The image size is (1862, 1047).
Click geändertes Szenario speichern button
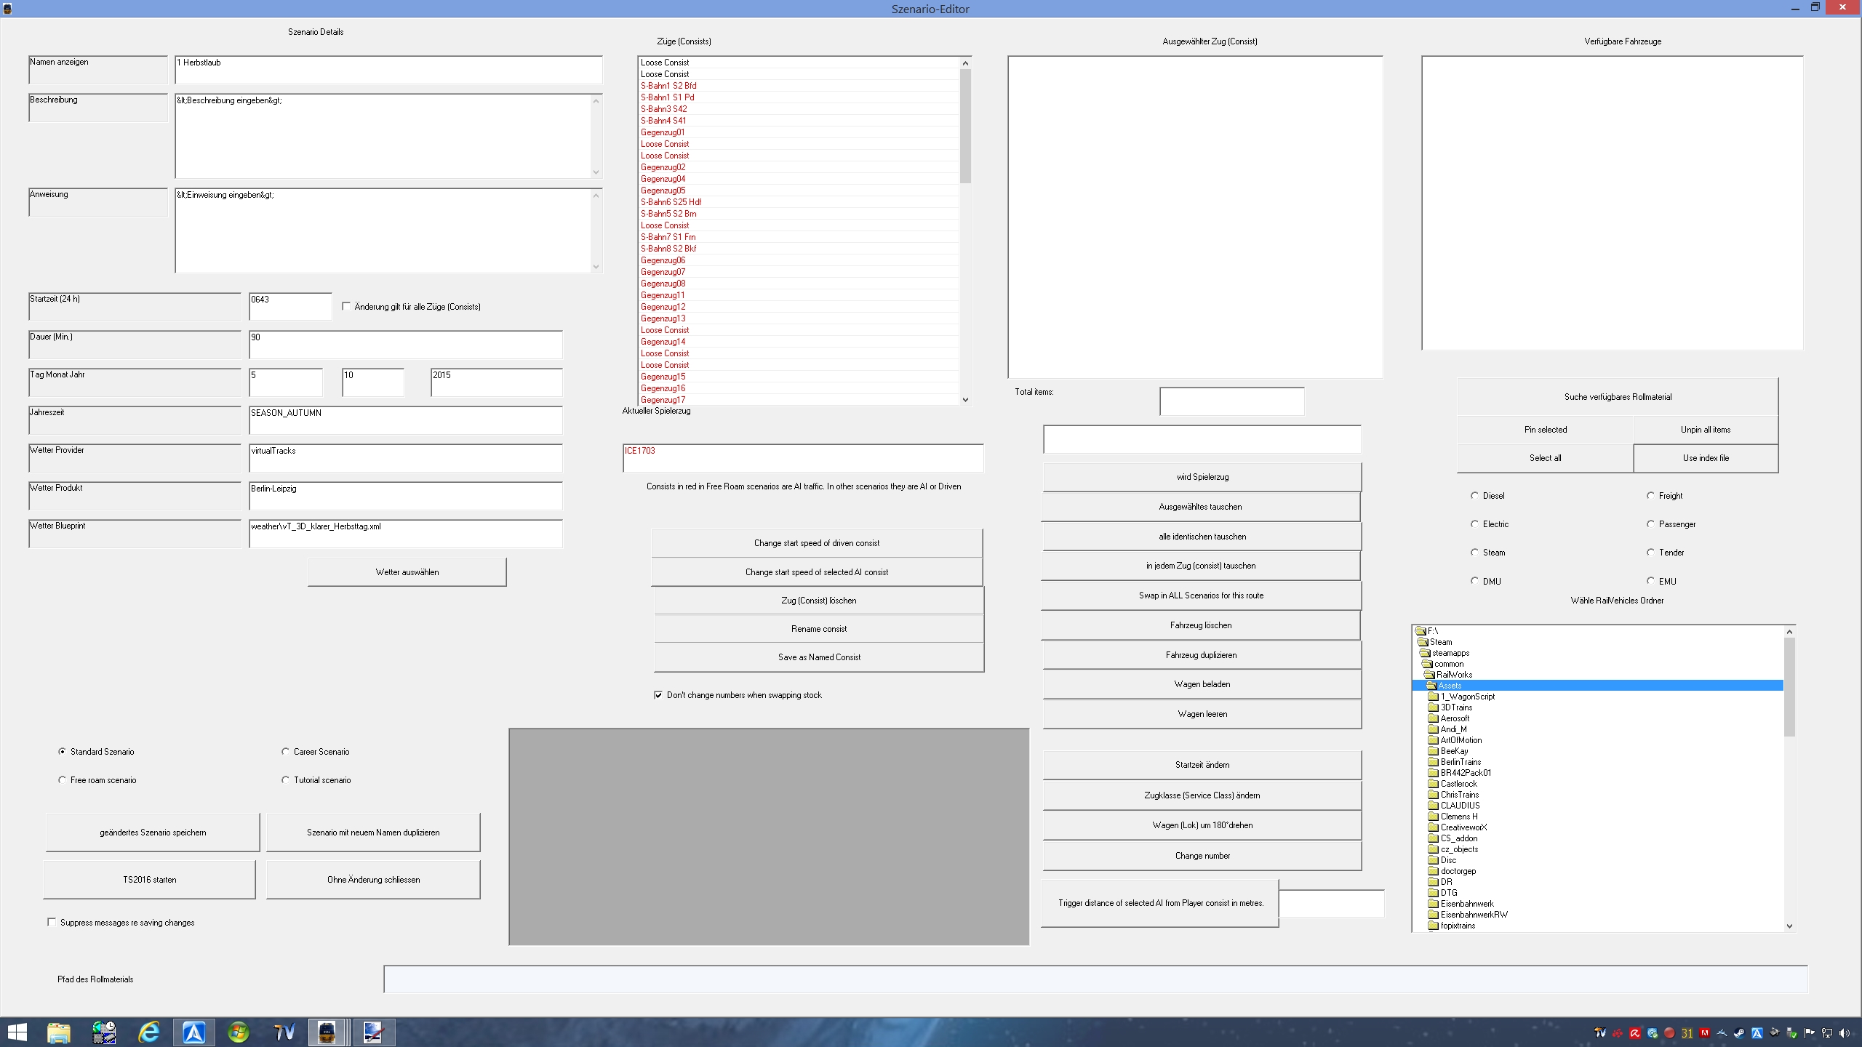click(x=153, y=833)
